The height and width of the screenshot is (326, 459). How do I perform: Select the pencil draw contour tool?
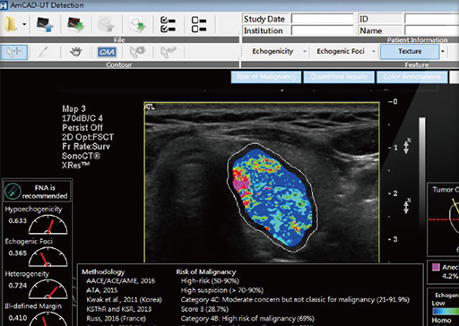point(44,52)
